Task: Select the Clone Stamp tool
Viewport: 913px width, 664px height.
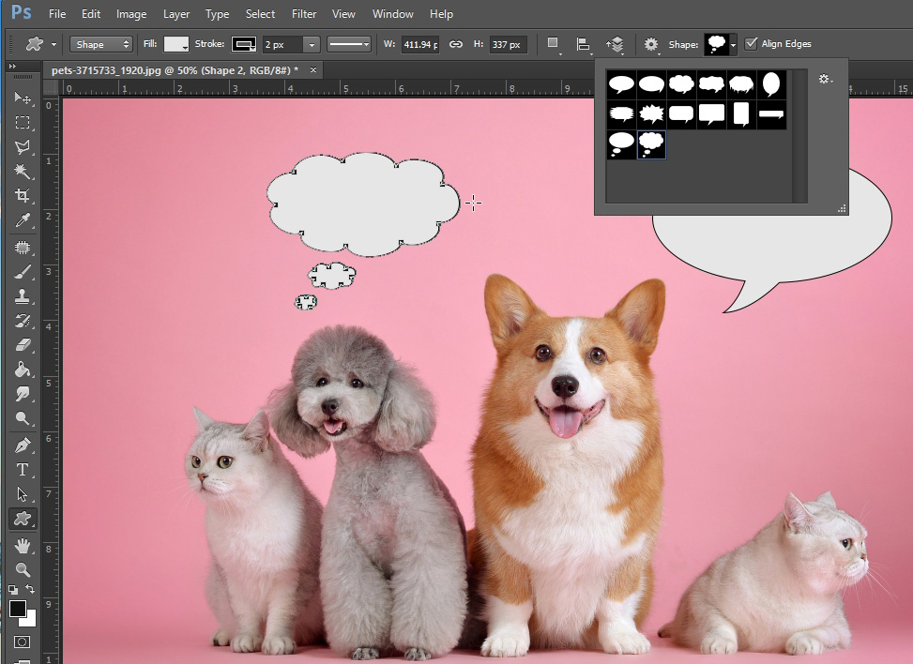Action: (x=23, y=296)
